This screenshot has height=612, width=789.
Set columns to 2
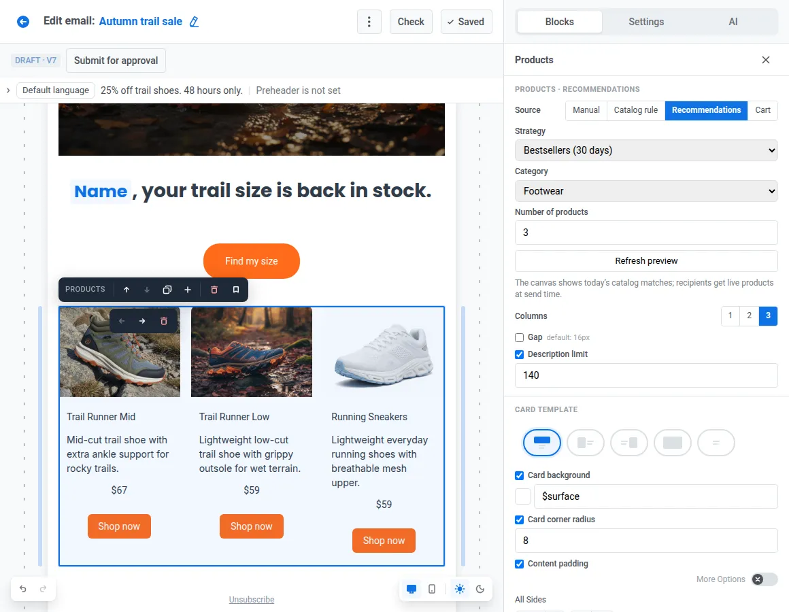(750, 316)
